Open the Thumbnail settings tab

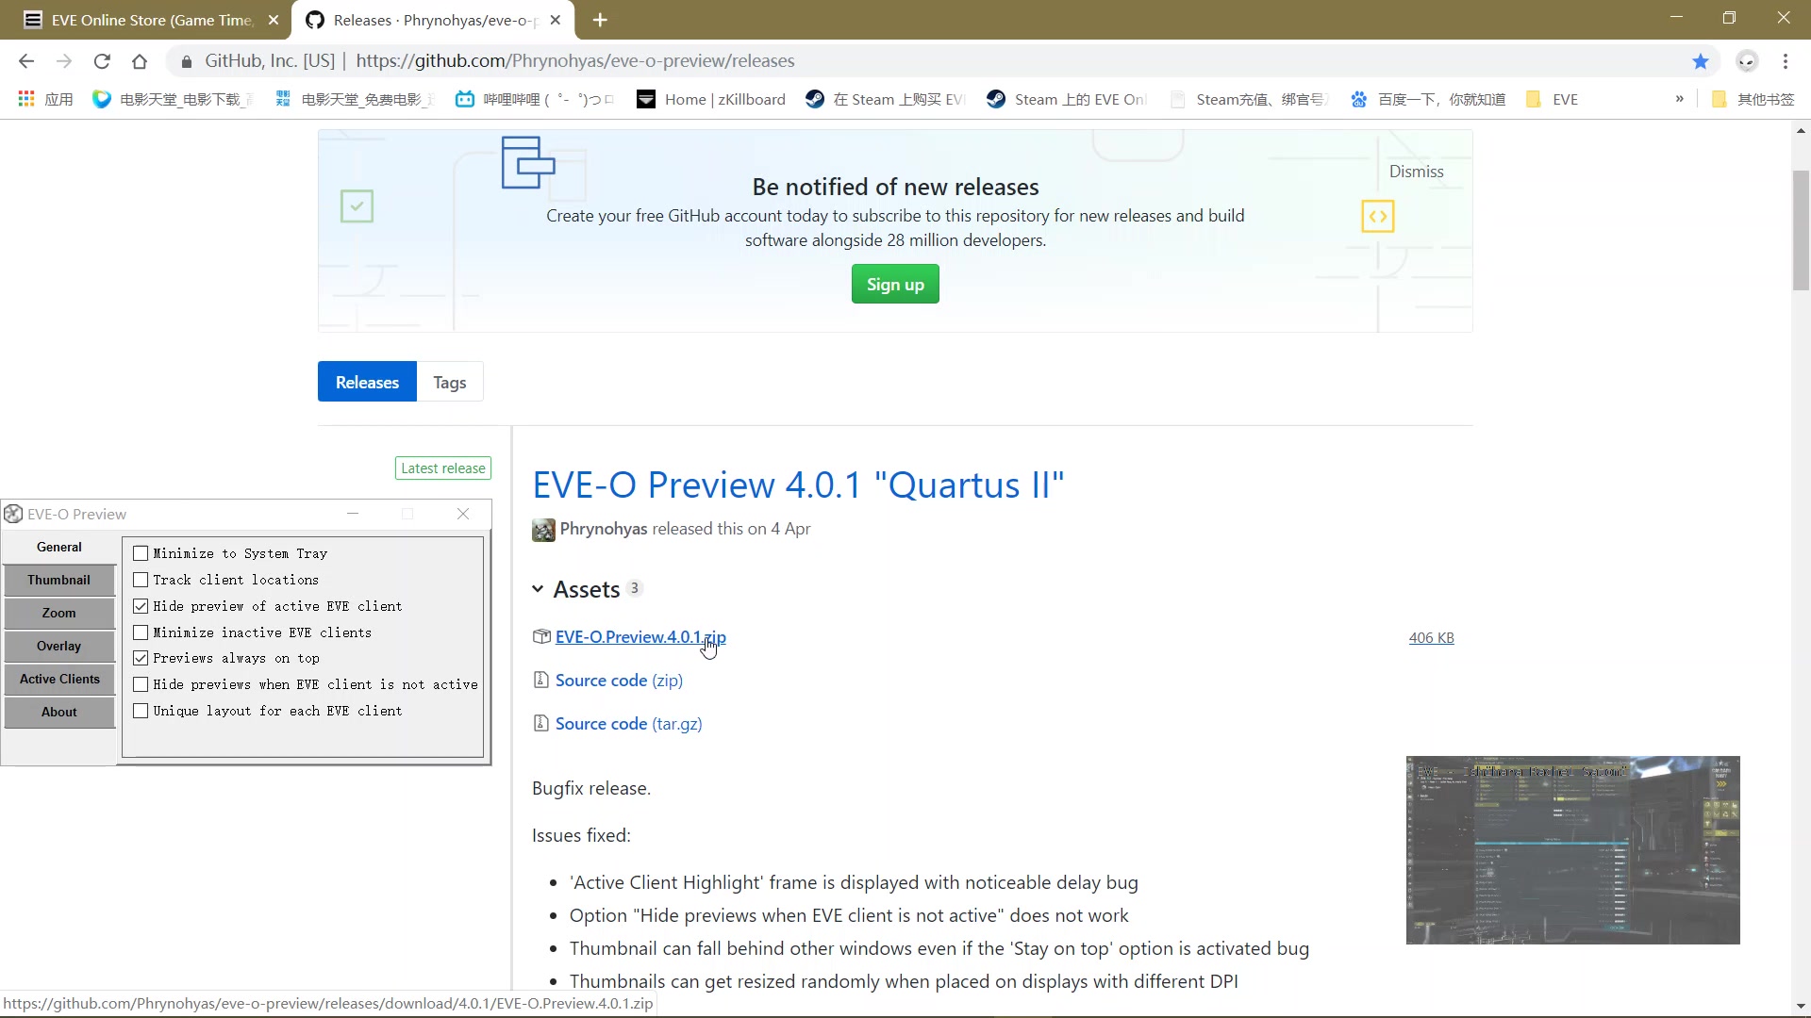(x=58, y=580)
